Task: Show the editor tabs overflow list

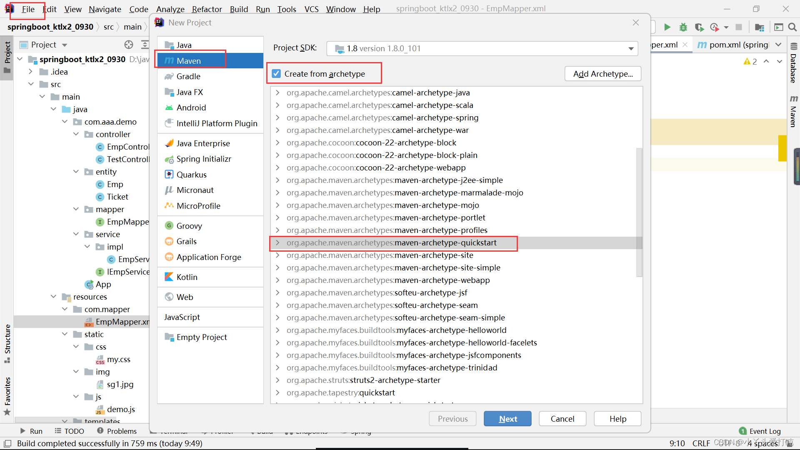Action: (778, 45)
